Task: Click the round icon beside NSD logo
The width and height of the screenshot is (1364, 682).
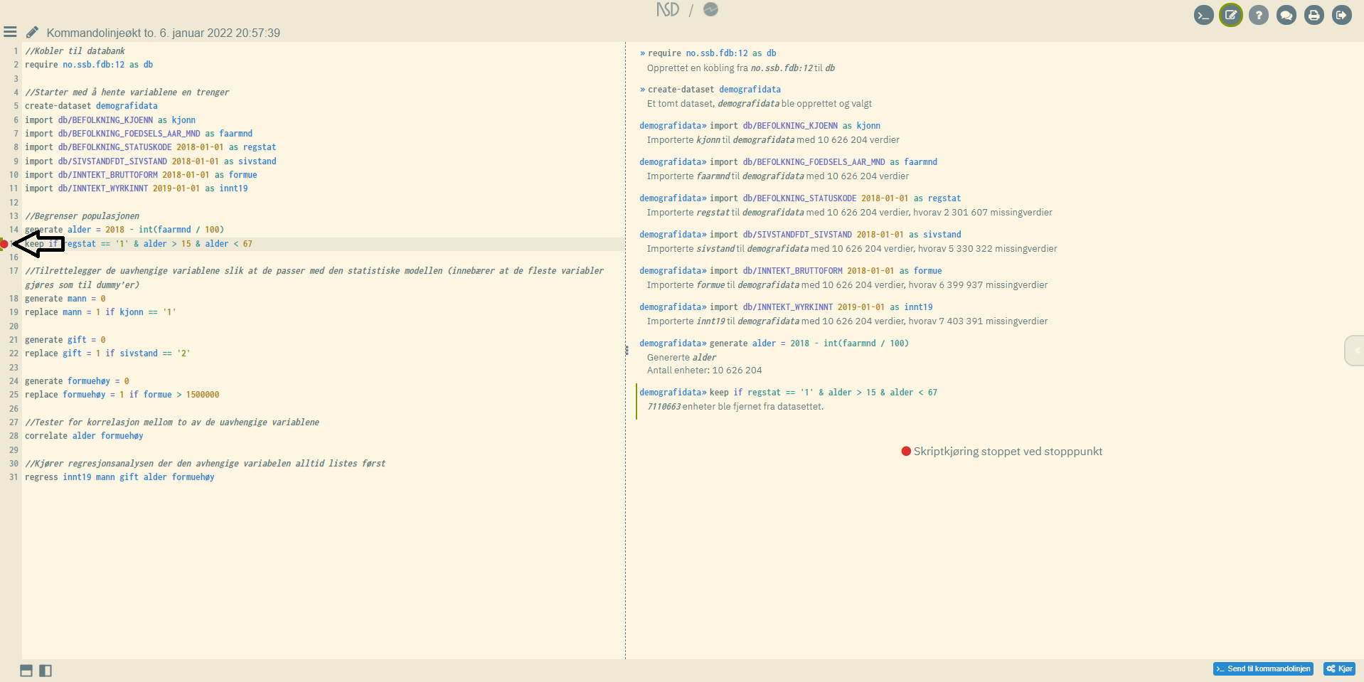Action: click(710, 9)
